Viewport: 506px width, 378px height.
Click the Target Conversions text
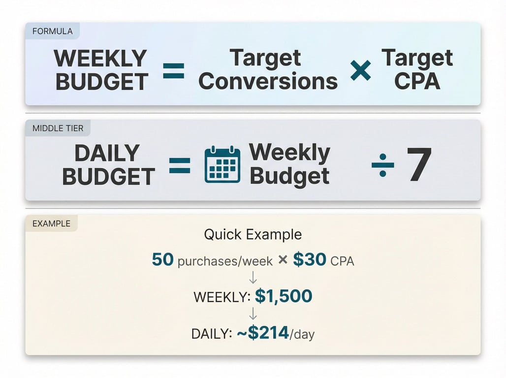point(268,69)
